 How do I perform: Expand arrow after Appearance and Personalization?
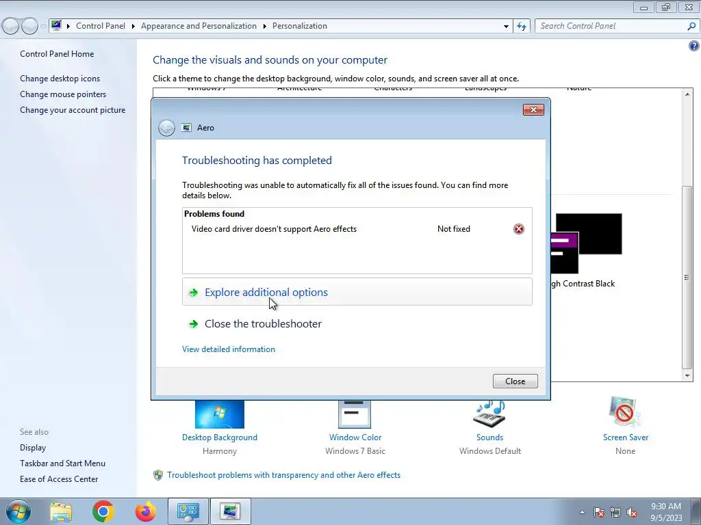(265, 27)
